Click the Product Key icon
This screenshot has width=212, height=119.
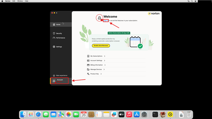coord(88,74)
